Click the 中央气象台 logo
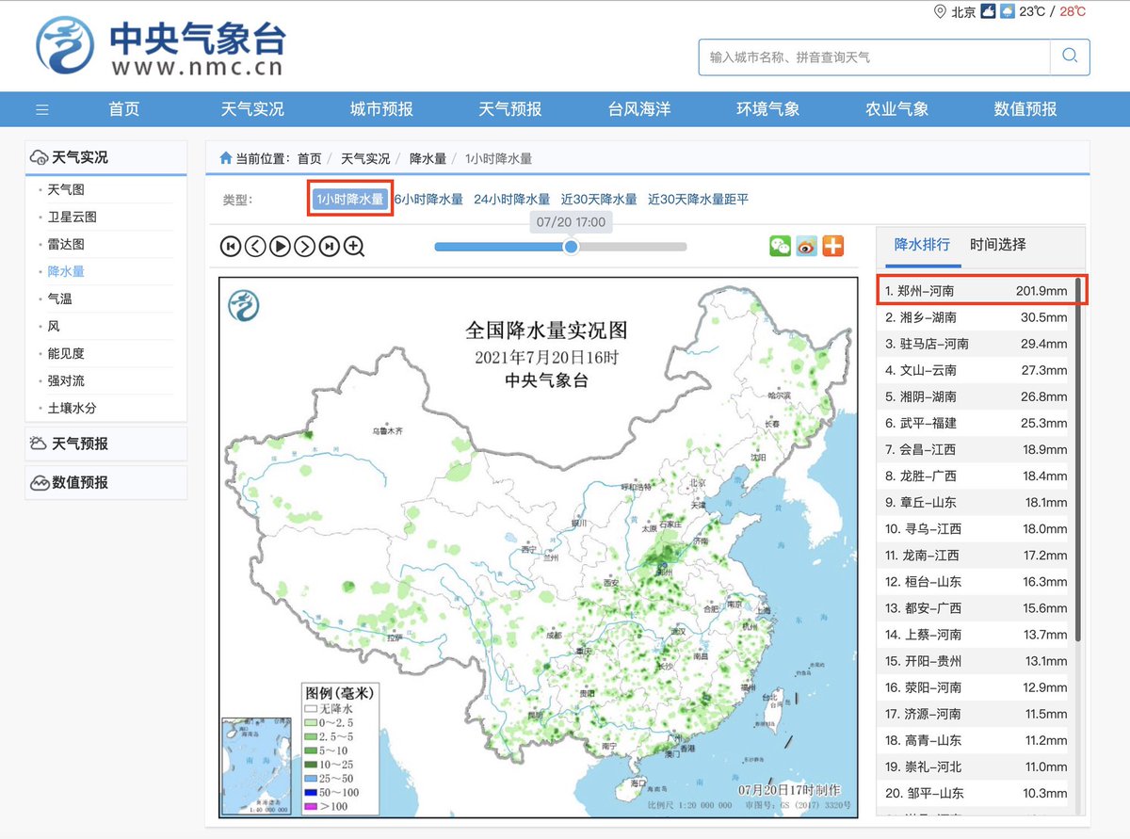 pyautogui.click(x=161, y=48)
